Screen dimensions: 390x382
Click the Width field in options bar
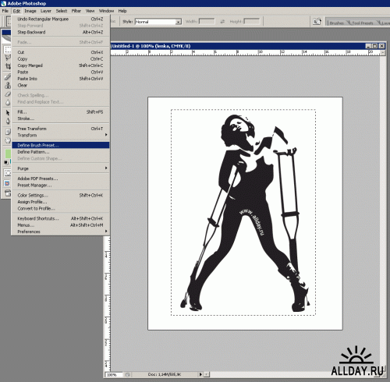(207, 22)
